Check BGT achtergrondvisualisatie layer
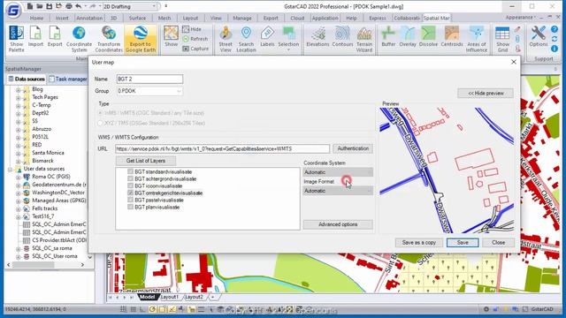Viewport: 566px width, 318px height. pos(130,178)
